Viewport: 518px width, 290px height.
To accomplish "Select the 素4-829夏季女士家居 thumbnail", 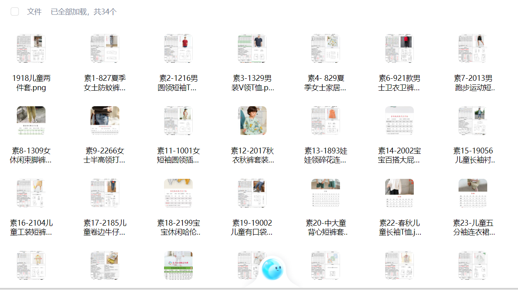I will click(326, 48).
